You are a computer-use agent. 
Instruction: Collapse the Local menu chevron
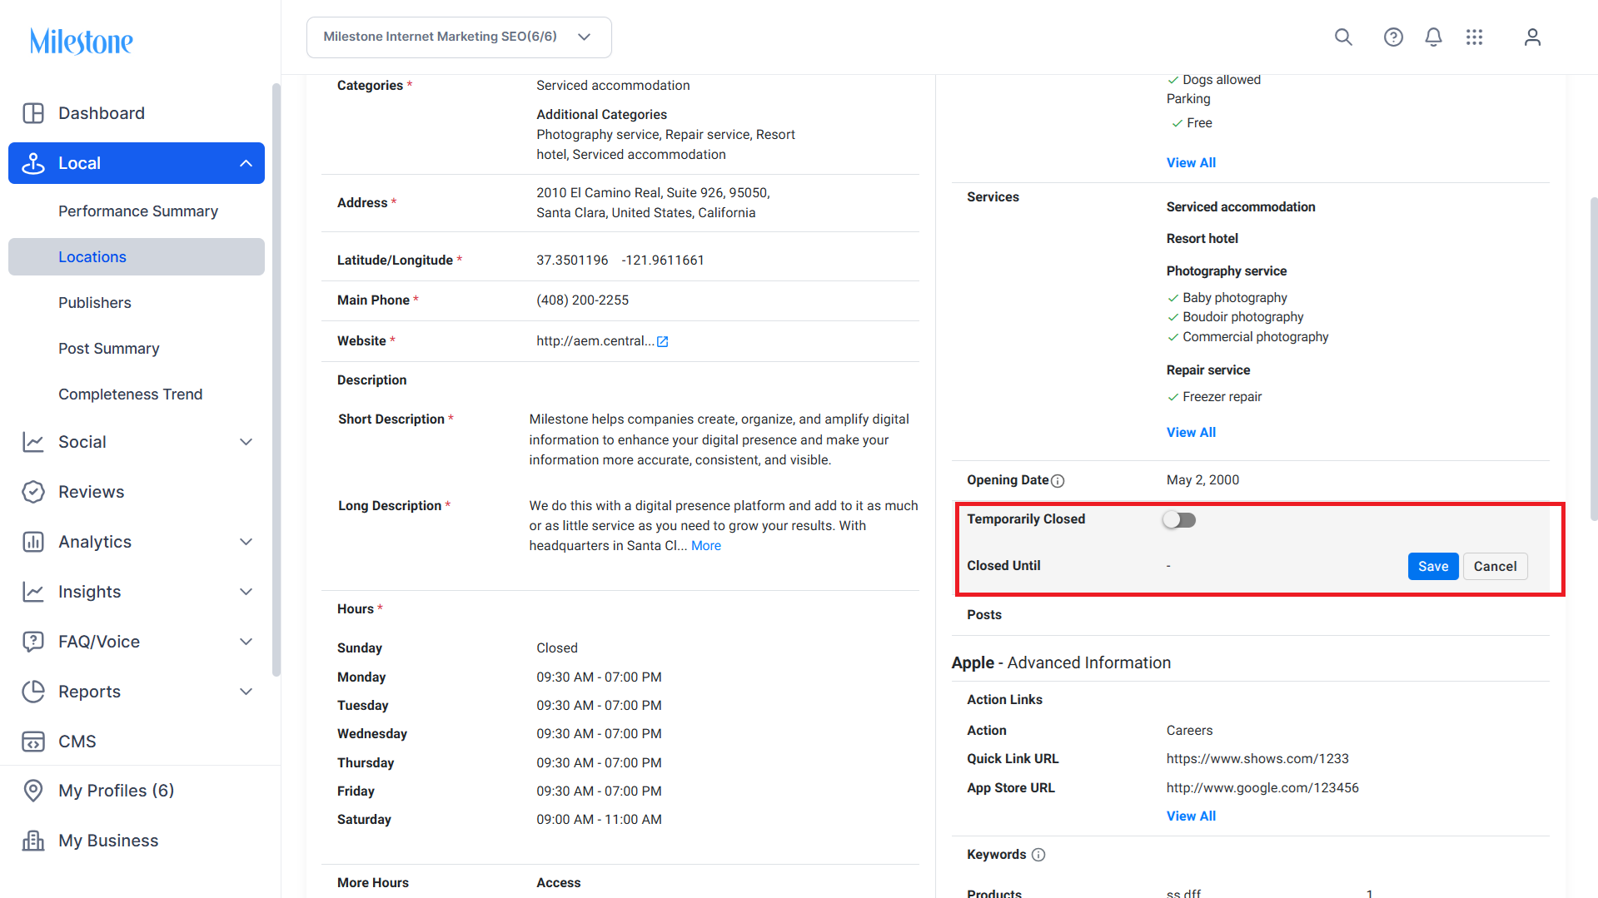pyautogui.click(x=246, y=163)
